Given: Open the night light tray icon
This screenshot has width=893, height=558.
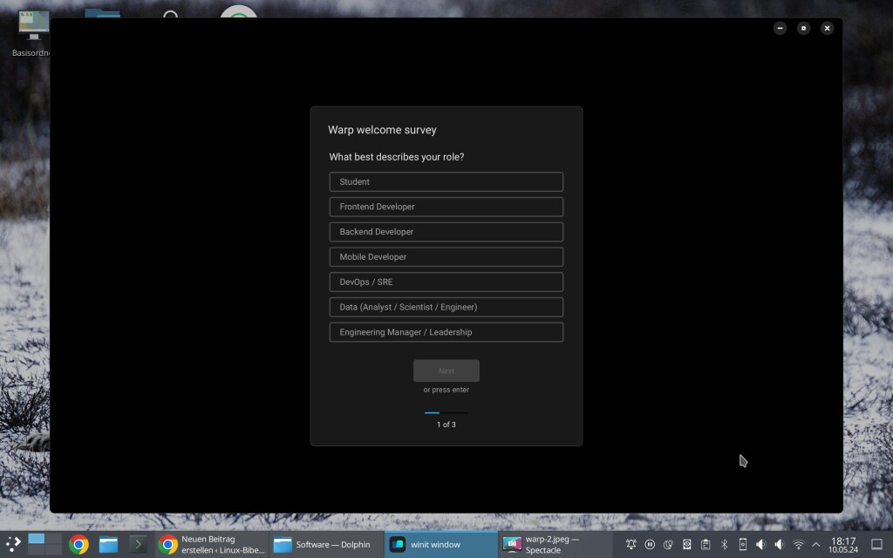Looking at the screenshot, I should pos(668,544).
